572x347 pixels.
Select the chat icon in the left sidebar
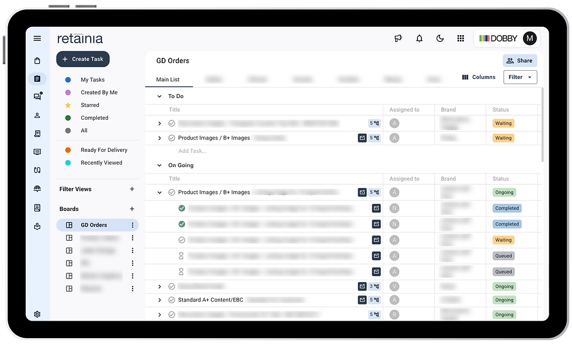coord(37,96)
